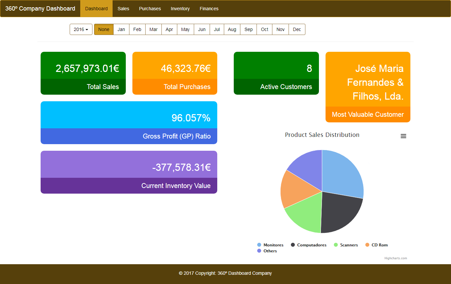
Task: Click the José Maria Fernandes & Filhos customer name
Action: (375, 82)
